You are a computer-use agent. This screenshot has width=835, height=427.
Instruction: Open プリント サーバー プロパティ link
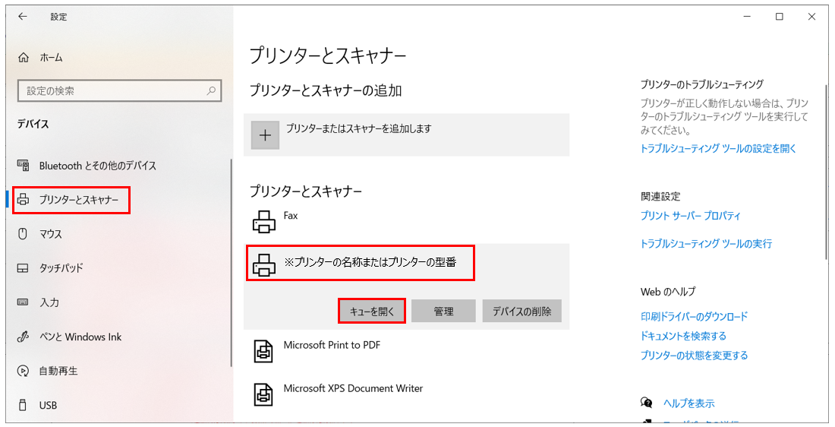(690, 216)
